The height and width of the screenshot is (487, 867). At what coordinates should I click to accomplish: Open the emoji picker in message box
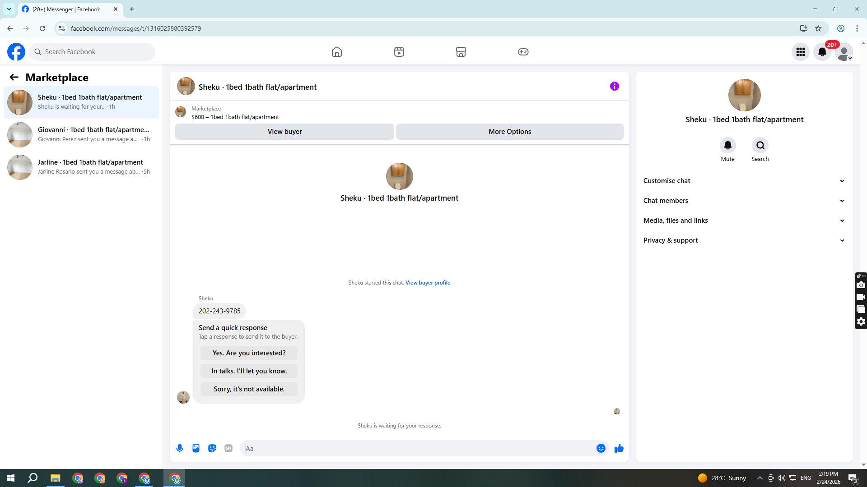pos(601,448)
